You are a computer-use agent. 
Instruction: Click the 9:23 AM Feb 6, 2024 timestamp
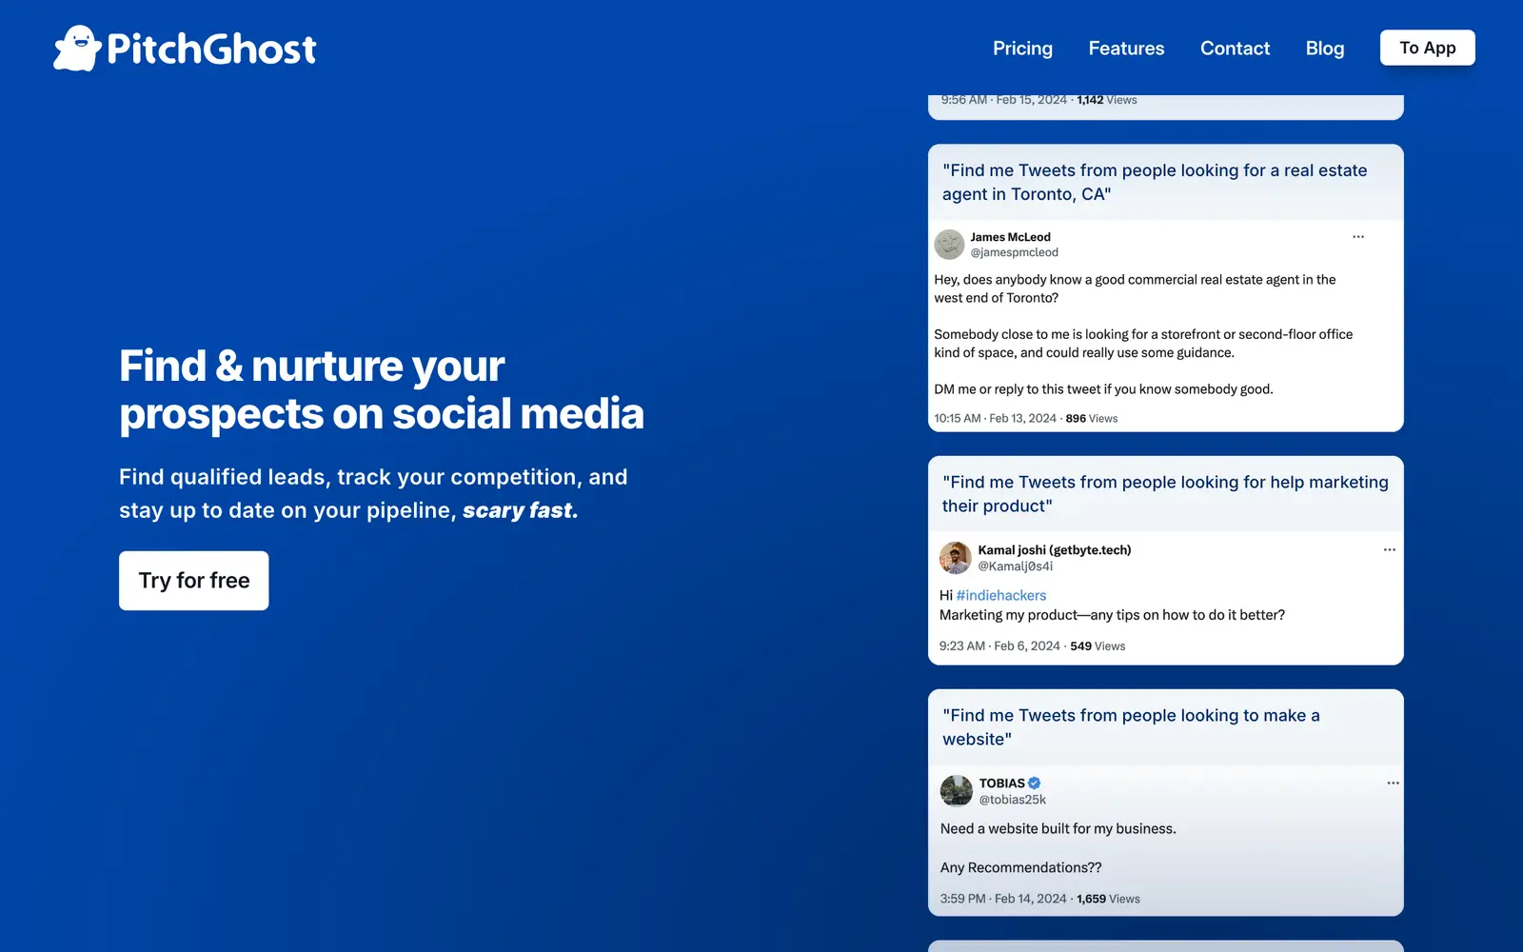[999, 645]
